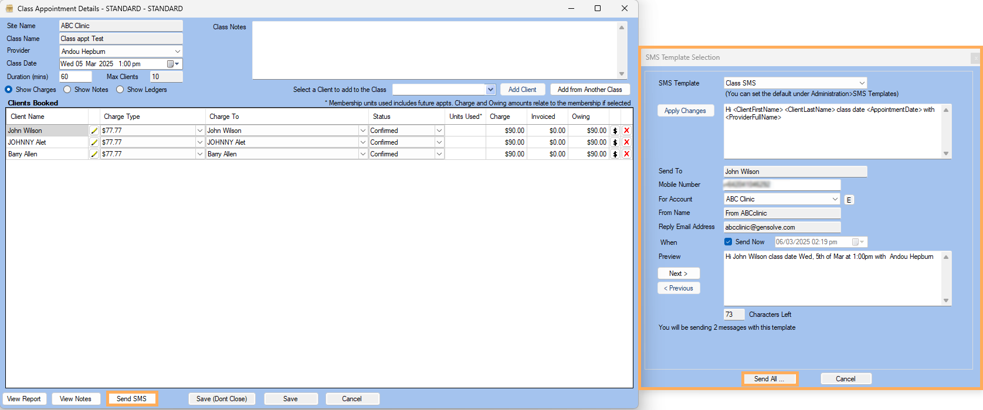Screen dimensions: 983x410
Task: Expand Charge Type dropdown for John Wilson
Action: pyautogui.click(x=199, y=131)
